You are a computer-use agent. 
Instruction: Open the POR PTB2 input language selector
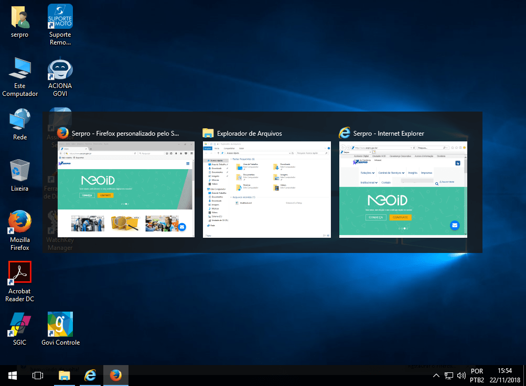tap(477, 376)
